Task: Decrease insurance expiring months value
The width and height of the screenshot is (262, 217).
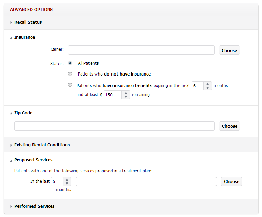Action: [208, 88]
